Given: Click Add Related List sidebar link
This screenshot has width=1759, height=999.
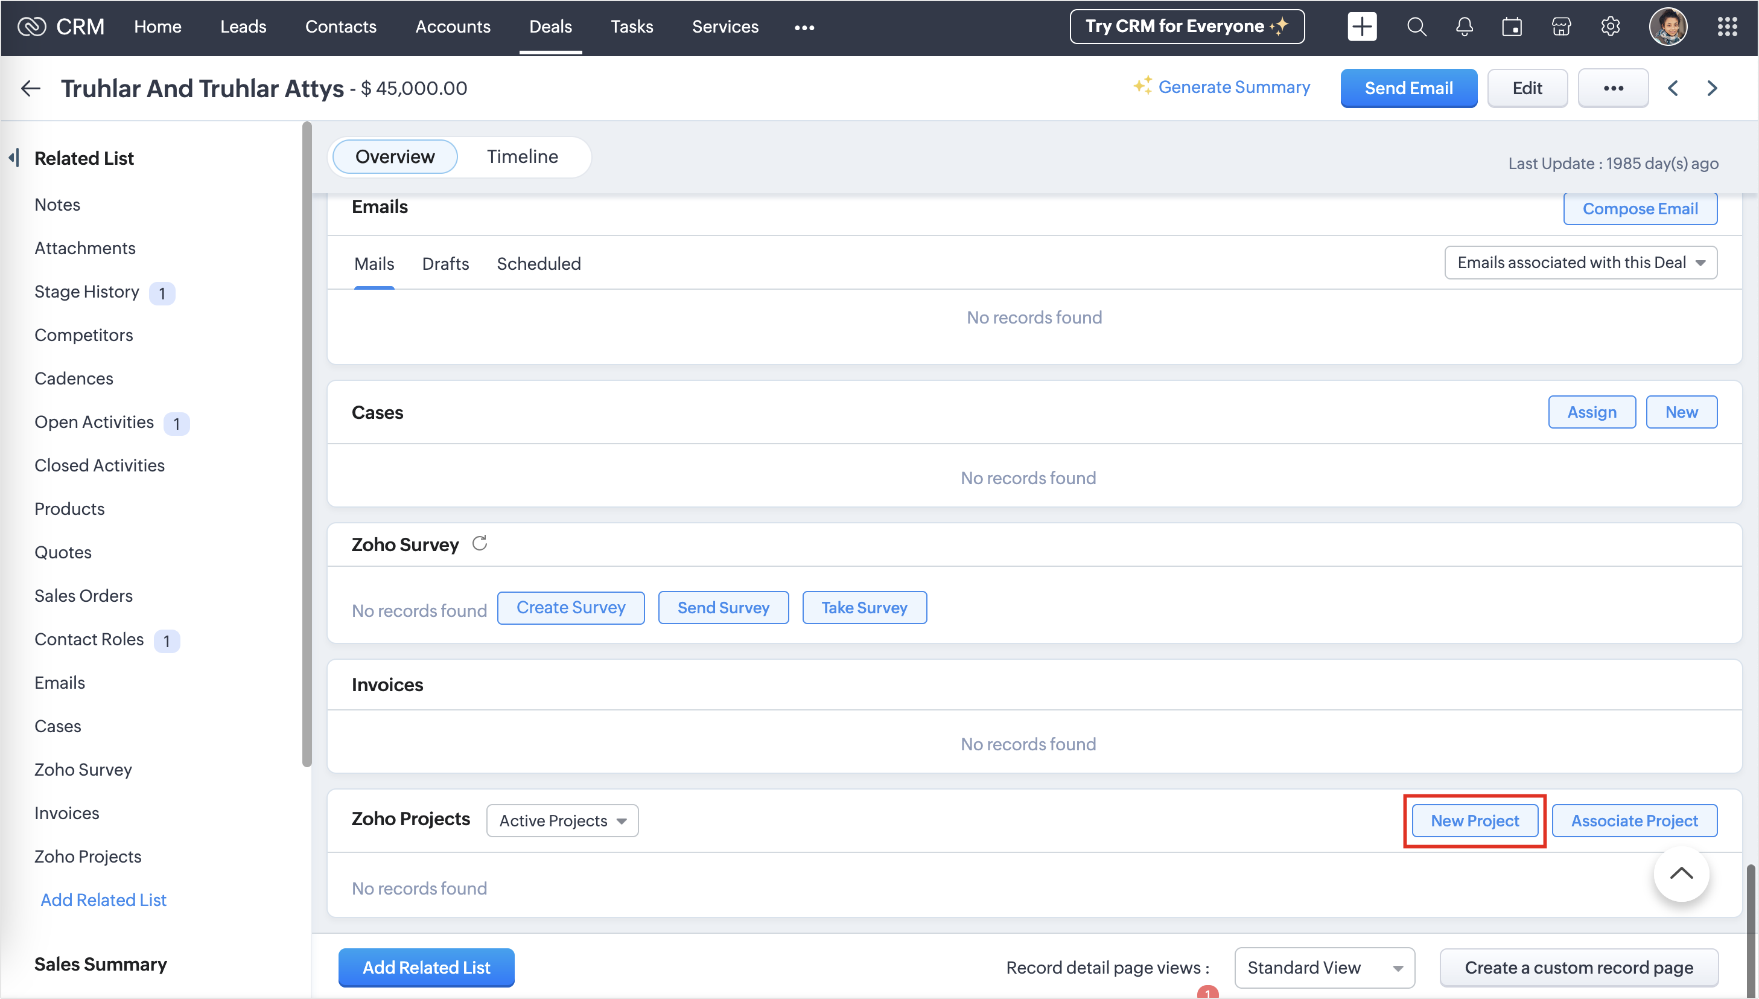Looking at the screenshot, I should click(103, 899).
